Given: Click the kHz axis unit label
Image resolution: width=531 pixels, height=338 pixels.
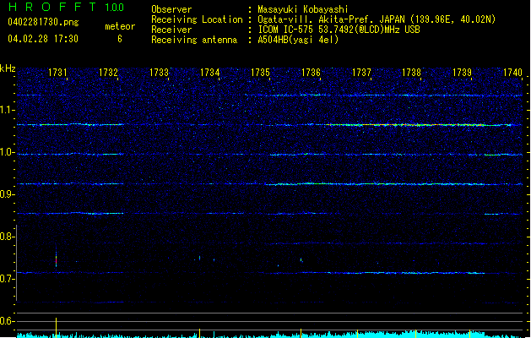Looking at the screenshot, I should (8, 68).
